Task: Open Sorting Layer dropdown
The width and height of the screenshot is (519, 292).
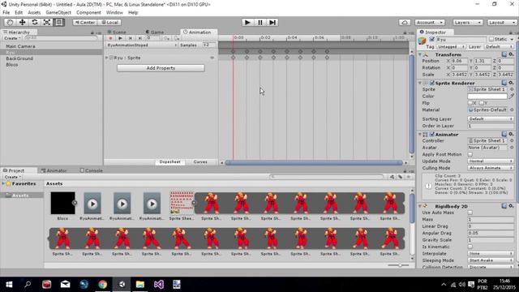Action: [491, 118]
